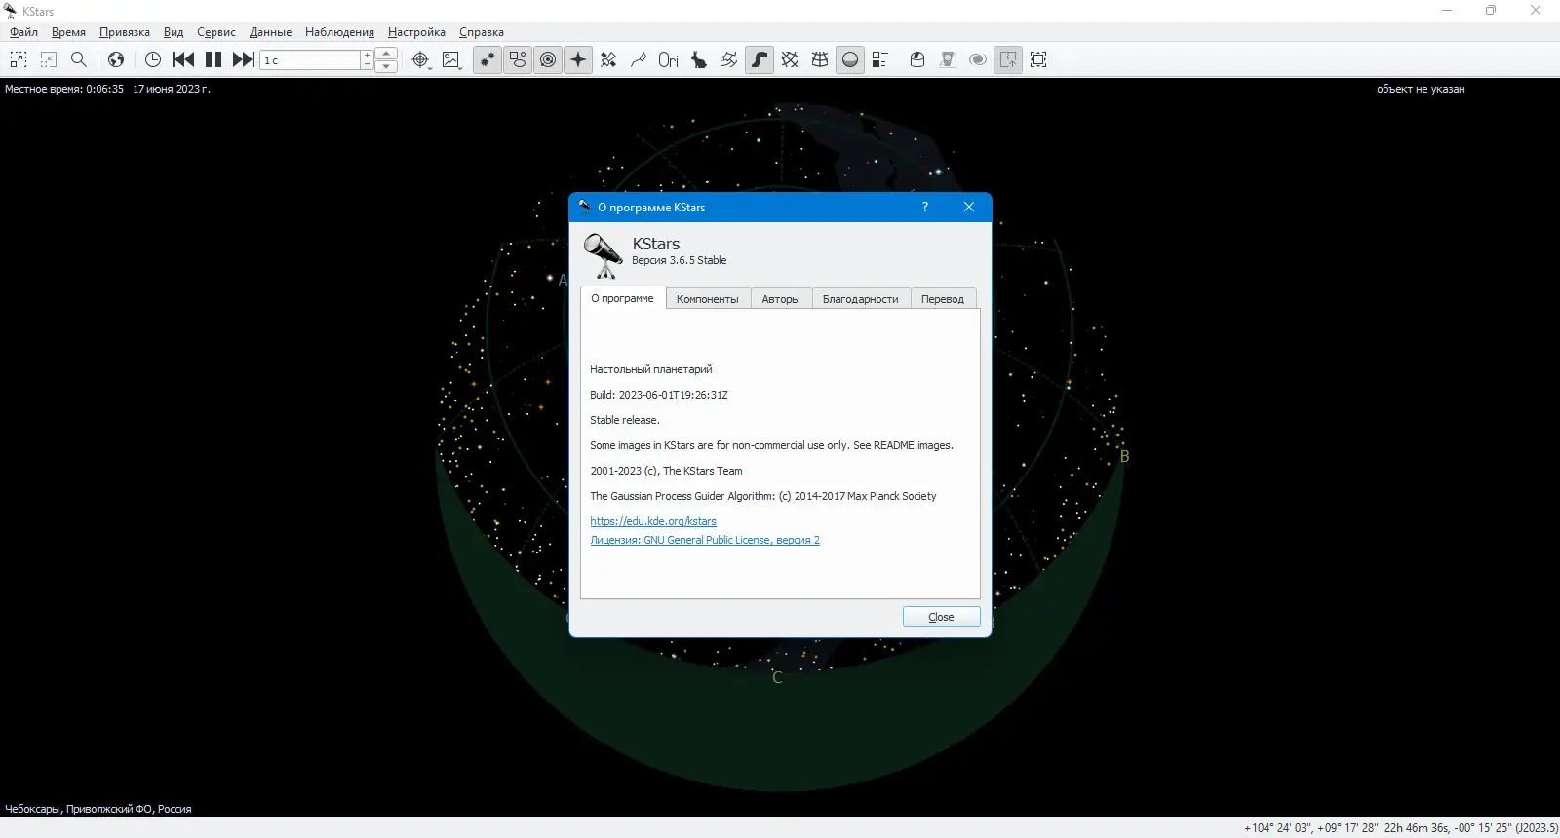Set time to now with clock icon

pos(153,59)
